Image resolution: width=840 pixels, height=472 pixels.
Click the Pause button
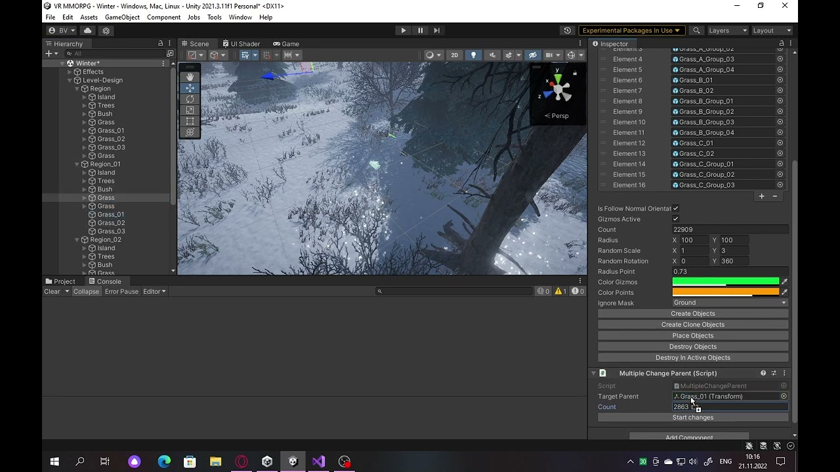coord(420,30)
